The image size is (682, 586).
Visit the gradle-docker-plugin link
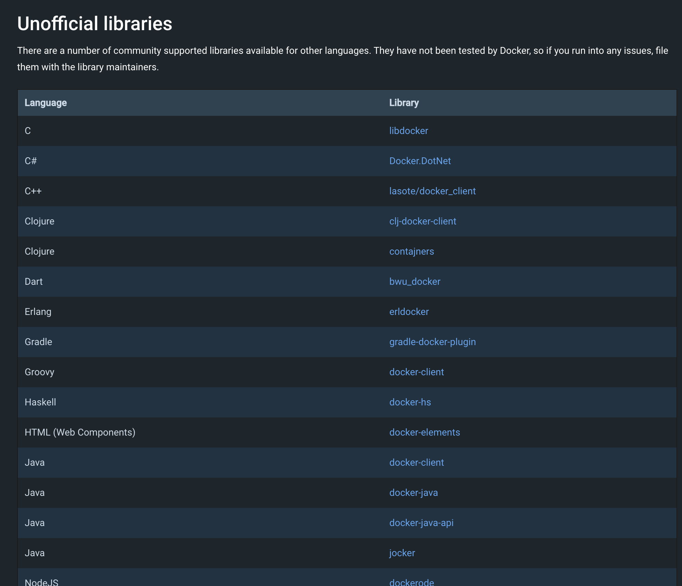click(x=432, y=342)
